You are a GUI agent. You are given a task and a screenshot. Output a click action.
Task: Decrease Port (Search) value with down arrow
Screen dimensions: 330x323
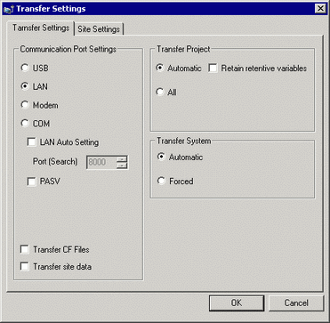122,166
